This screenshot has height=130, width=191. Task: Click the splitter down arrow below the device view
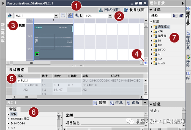[81, 66]
